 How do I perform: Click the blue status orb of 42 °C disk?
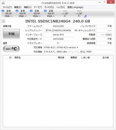click(17, 11)
